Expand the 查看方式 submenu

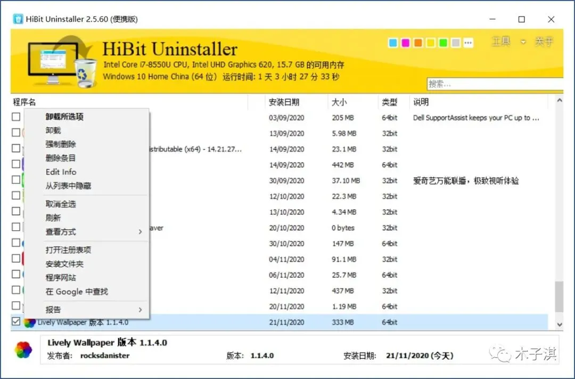click(x=87, y=232)
